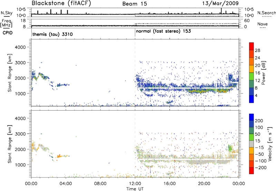Click the "3000" range tick of the velocity panel
The image size is (276, 191).
coord(20,134)
